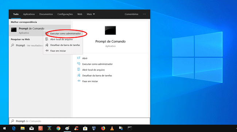Click the Prompt de Comando search field
This screenshot has width=237, height=132.
tap(79, 121)
